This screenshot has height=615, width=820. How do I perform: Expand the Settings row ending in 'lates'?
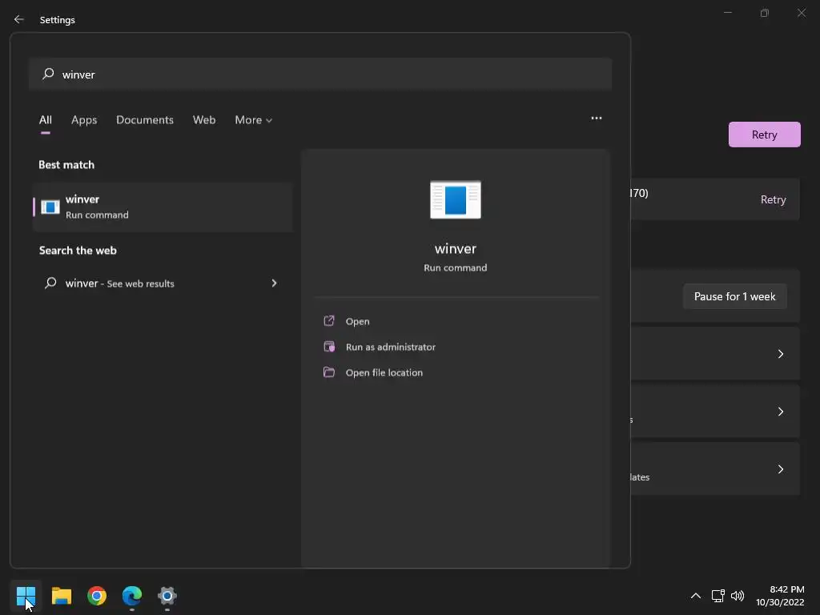pos(780,469)
